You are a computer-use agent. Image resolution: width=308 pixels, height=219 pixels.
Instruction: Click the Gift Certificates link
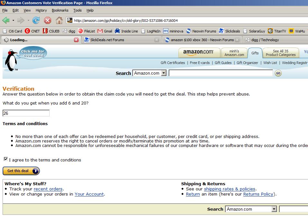point(173,63)
